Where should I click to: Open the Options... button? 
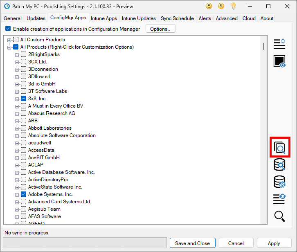point(160,29)
